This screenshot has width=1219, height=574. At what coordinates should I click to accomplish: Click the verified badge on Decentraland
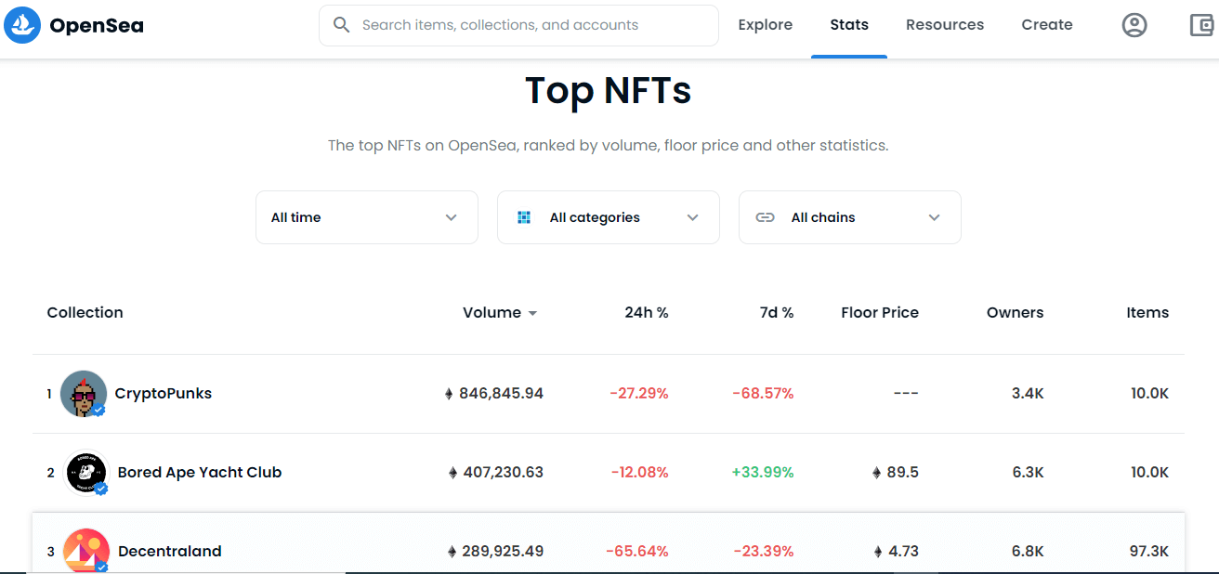coord(99,565)
